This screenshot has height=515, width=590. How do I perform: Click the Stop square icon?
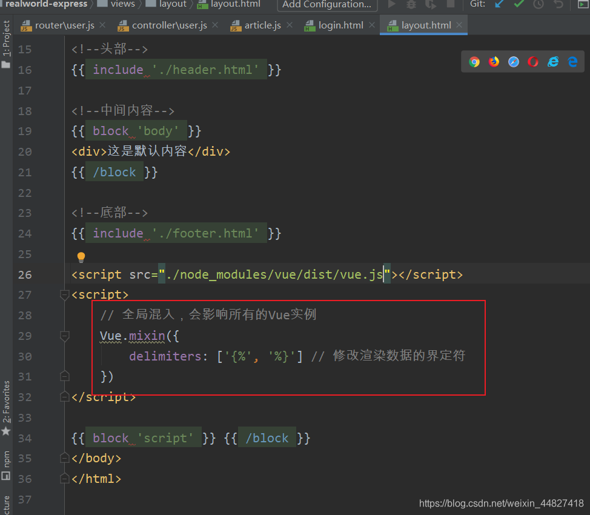450,4
